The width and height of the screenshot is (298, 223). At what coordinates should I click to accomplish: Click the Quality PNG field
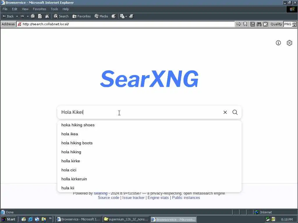pyautogui.click(x=288, y=24)
